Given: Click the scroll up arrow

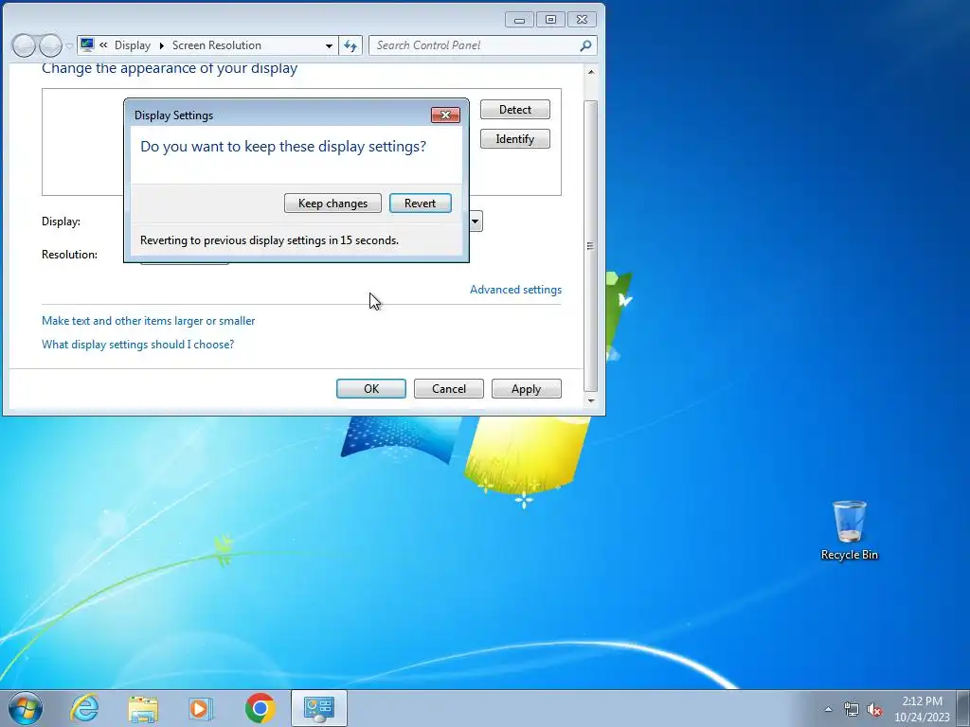Looking at the screenshot, I should click(x=591, y=72).
